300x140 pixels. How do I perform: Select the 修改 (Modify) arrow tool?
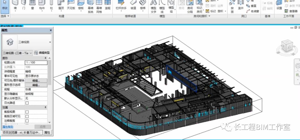click(5, 6)
